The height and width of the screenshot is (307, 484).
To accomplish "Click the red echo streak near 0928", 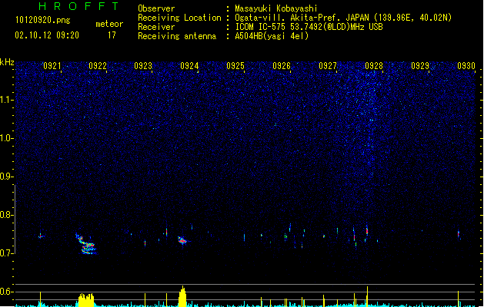I will point(367,231).
